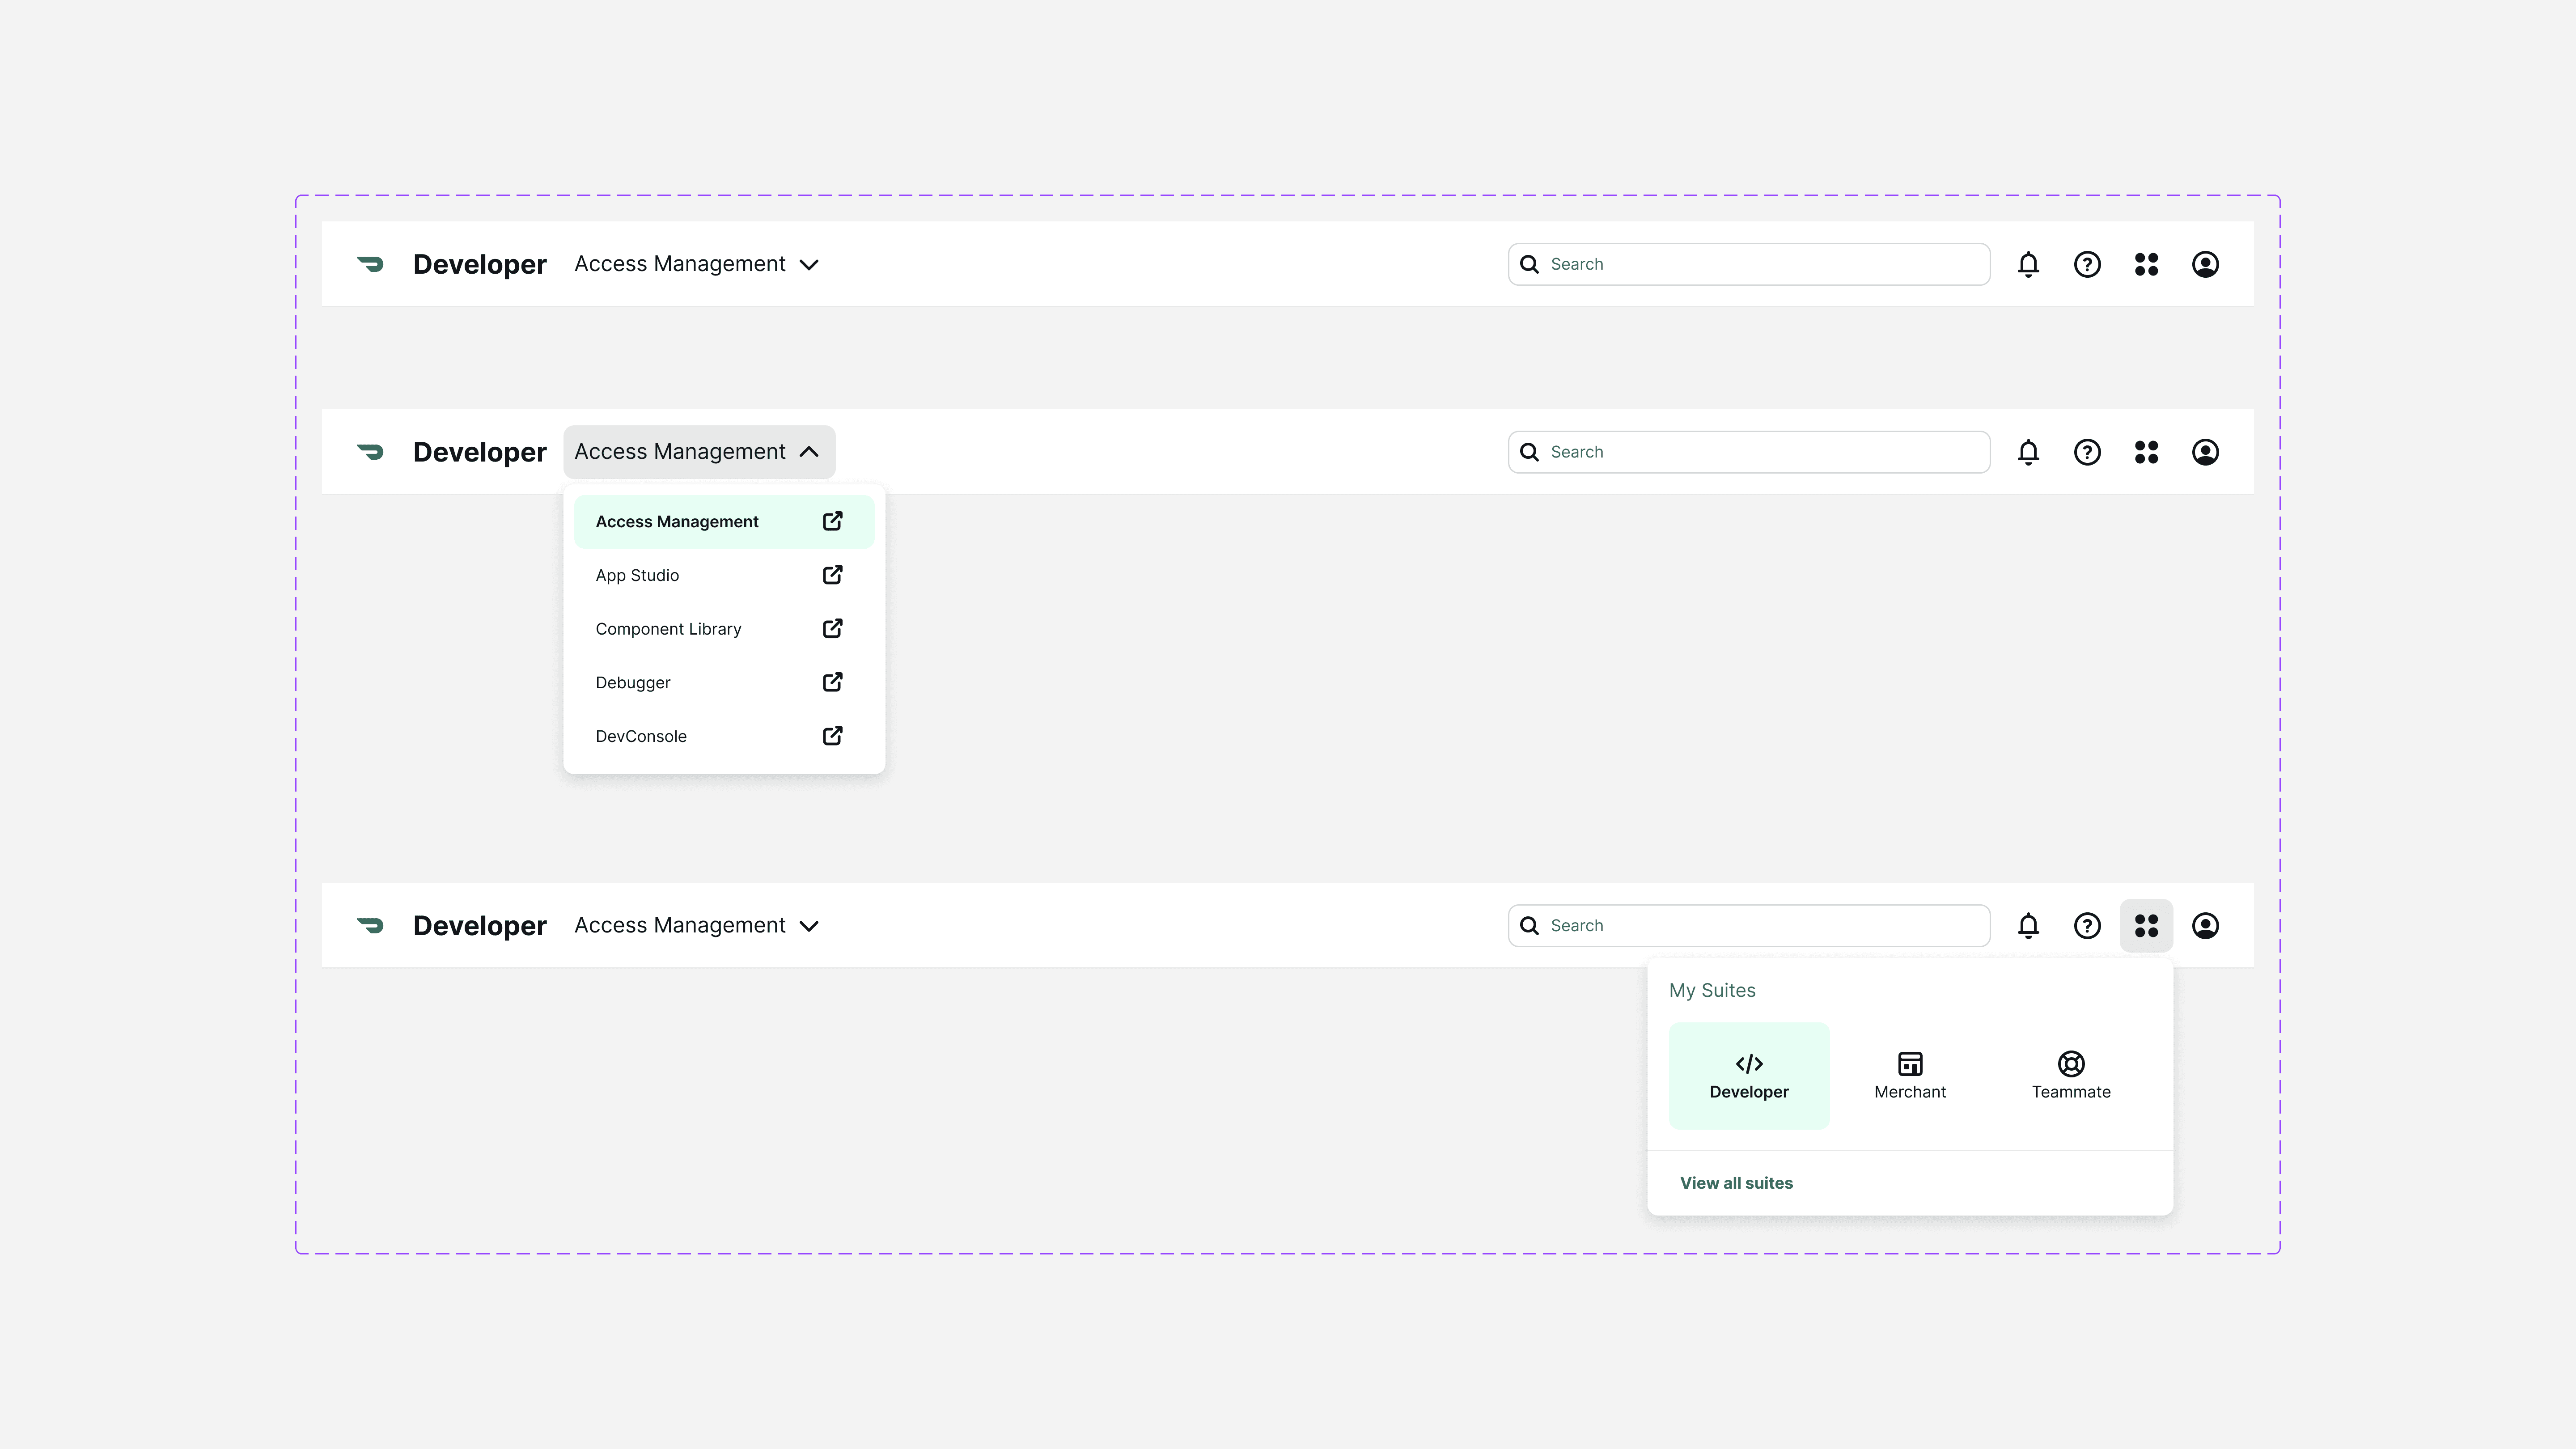This screenshot has height=1449, width=2576.
Task: Select the Merchant suite icon
Action: pyautogui.click(x=1910, y=1064)
